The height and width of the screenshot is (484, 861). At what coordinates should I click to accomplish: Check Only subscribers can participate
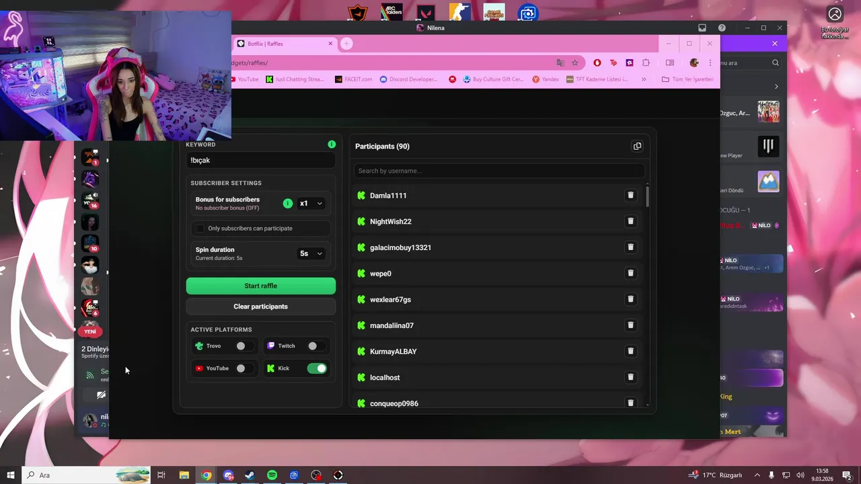200,229
